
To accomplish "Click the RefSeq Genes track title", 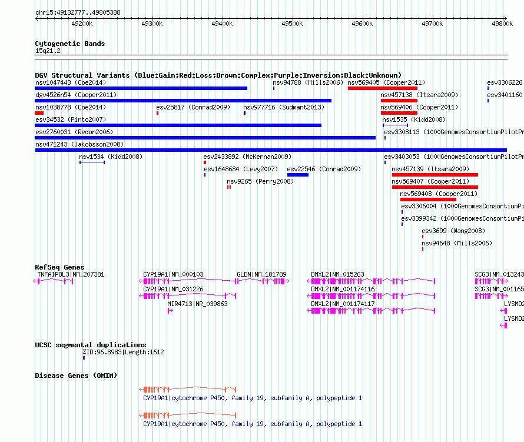I will click(x=59, y=267).
